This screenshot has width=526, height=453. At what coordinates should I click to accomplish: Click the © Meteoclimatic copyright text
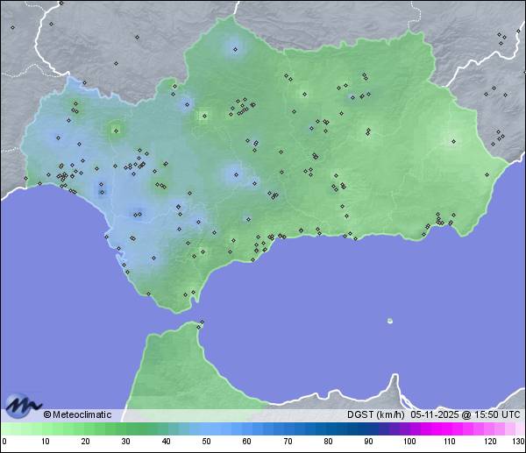[77, 414]
